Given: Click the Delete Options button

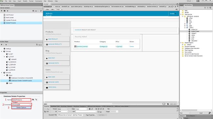Looking at the screenshot, I should click(21, 108).
